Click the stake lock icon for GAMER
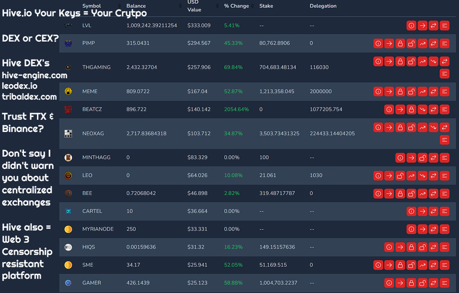 (411, 283)
